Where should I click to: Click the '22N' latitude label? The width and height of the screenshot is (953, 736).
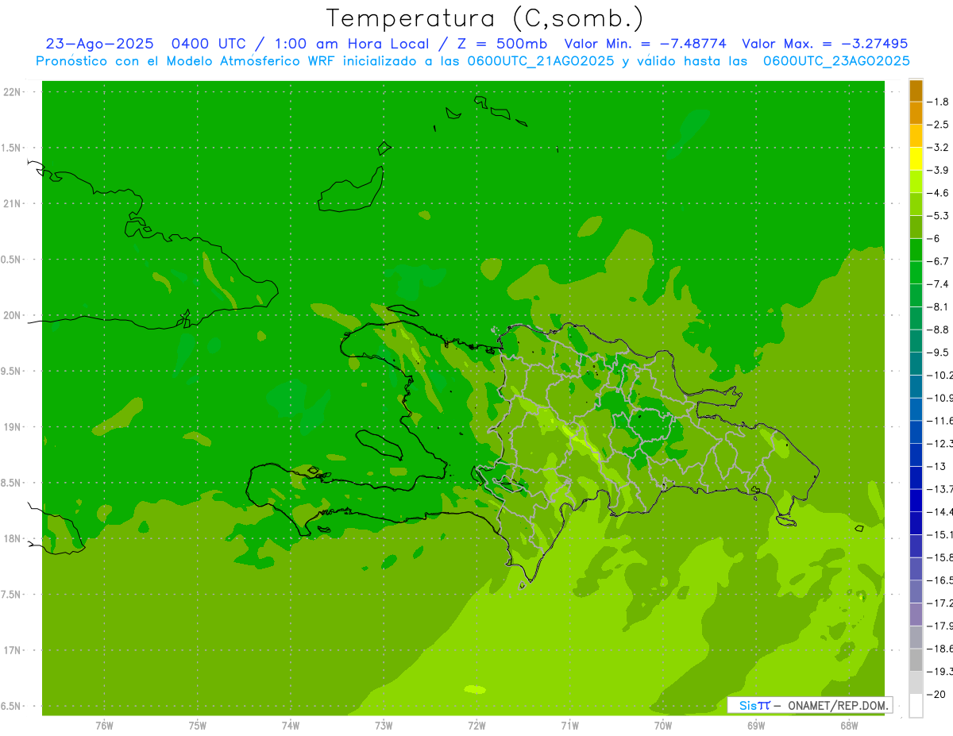click(x=12, y=92)
